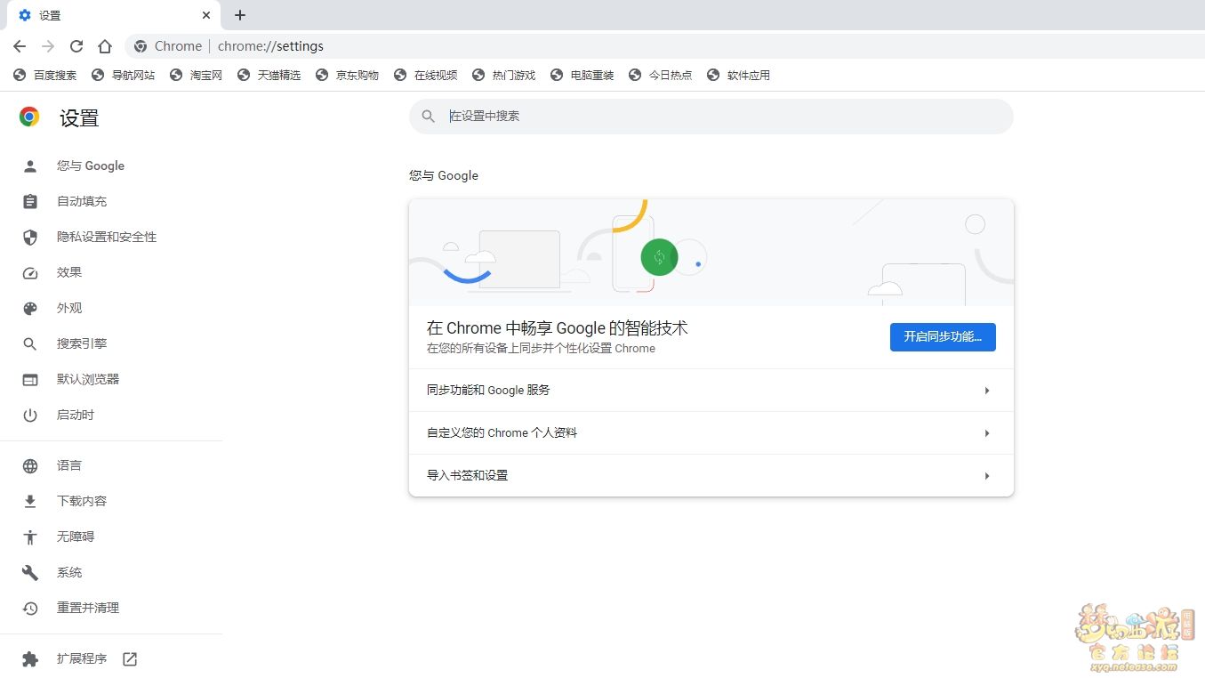Screen dimensions: 1205x678
Task: Open the 淘宝网 bookmark
Action: coord(197,75)
